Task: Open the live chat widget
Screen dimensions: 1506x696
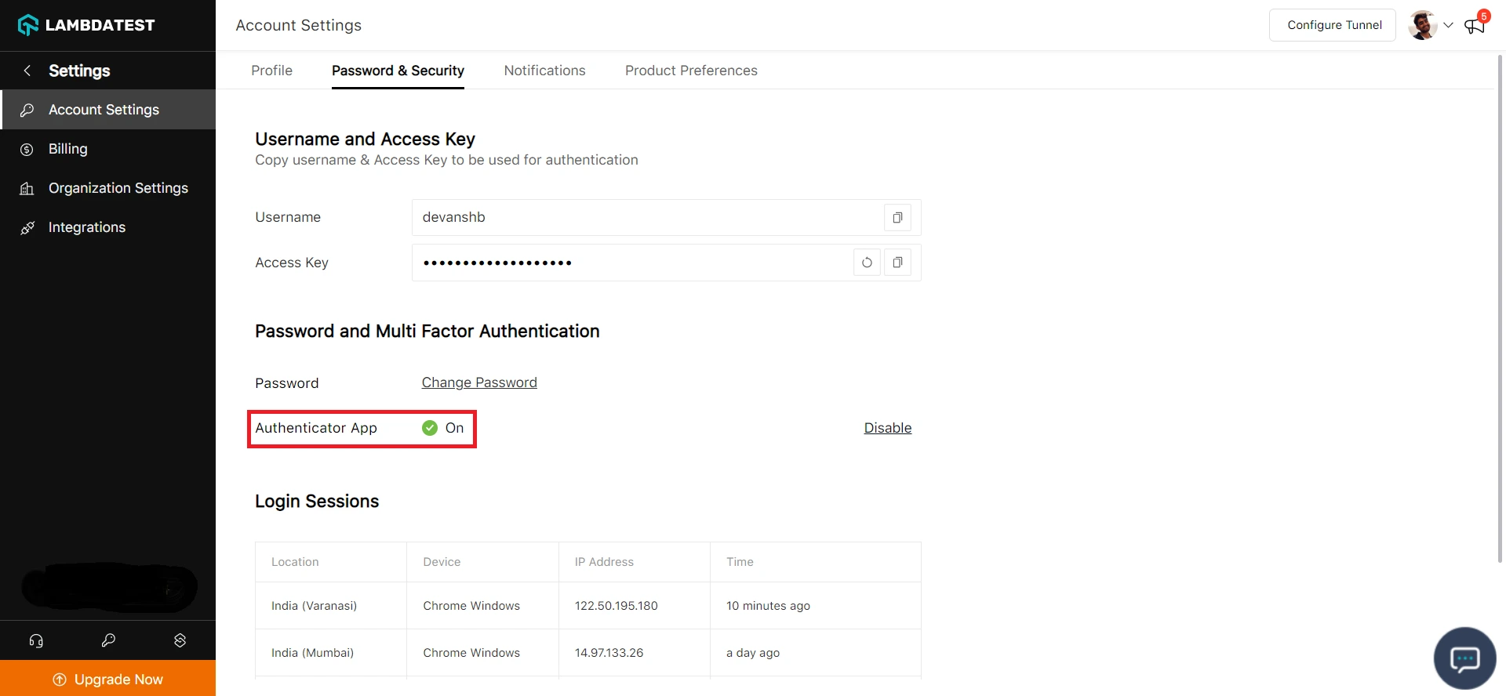Action: pos(1464,658)
